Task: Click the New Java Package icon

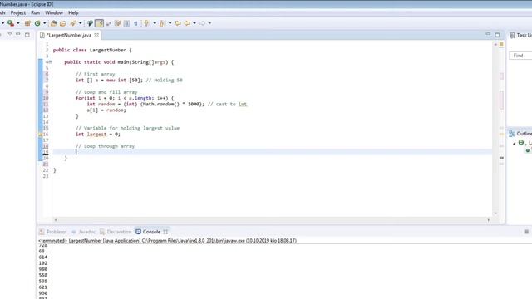Action: (27, 23)
